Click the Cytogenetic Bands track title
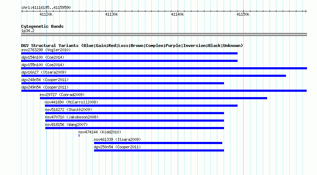The image size is (317, 175). pyautogui.click(x=42, y=26)
